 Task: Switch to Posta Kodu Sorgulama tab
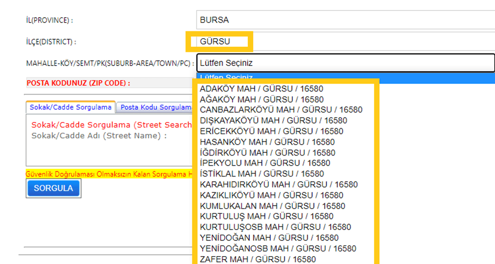[156, 107]
